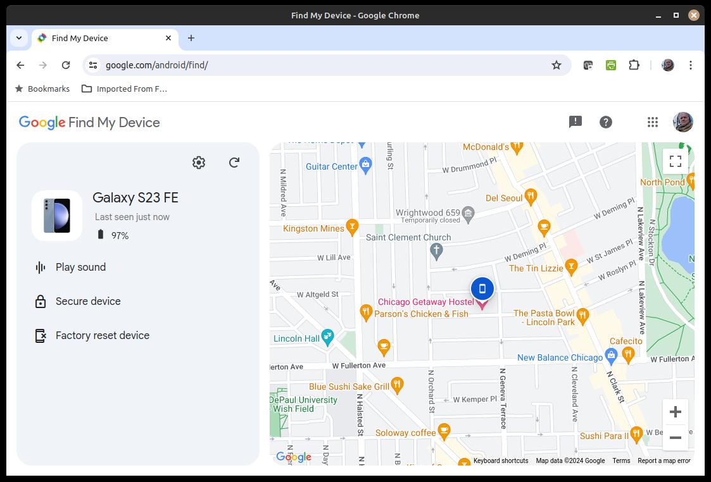Open the Google apps grid
711x482 pixels.
click(x=653, y=122)
